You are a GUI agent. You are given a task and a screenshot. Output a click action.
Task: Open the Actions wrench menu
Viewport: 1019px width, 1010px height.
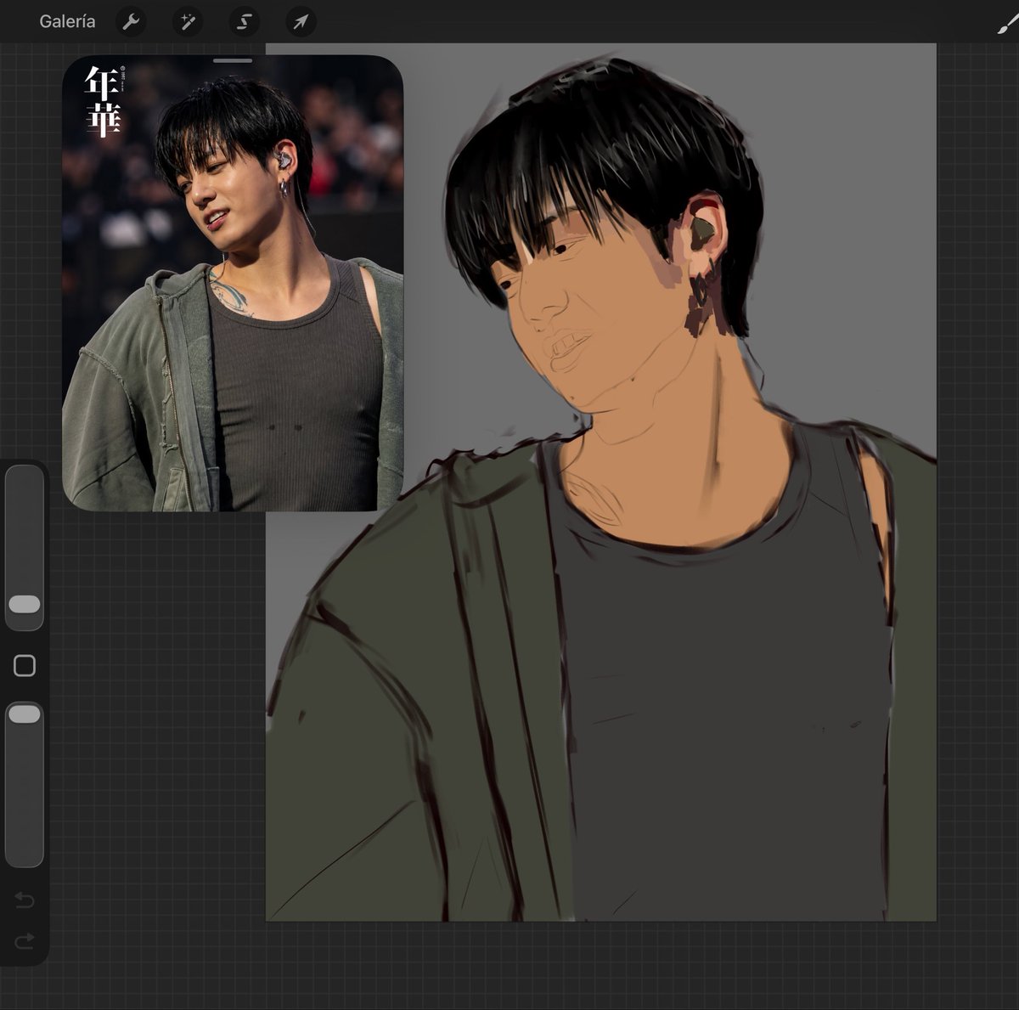pyautogui.click(x=131, y=22)
